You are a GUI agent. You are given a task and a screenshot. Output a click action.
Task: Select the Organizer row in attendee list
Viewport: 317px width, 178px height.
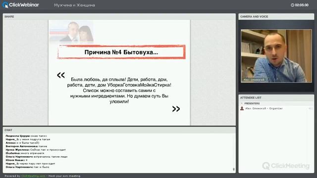[276, 108]
